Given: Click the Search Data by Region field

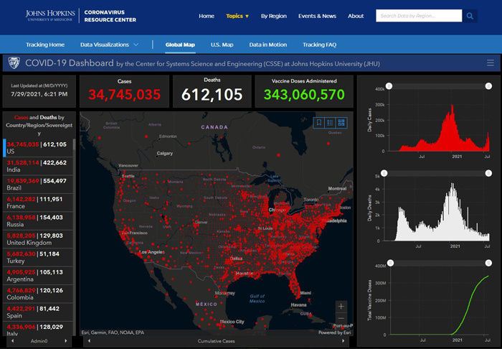Looking at the screenshot, I should 419,16.
